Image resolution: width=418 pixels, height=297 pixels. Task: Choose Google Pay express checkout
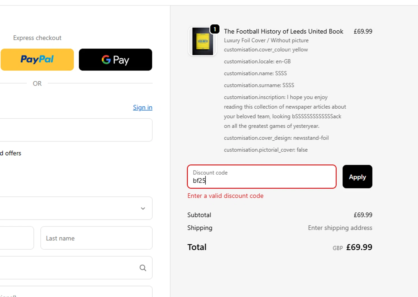pos(115,60)
